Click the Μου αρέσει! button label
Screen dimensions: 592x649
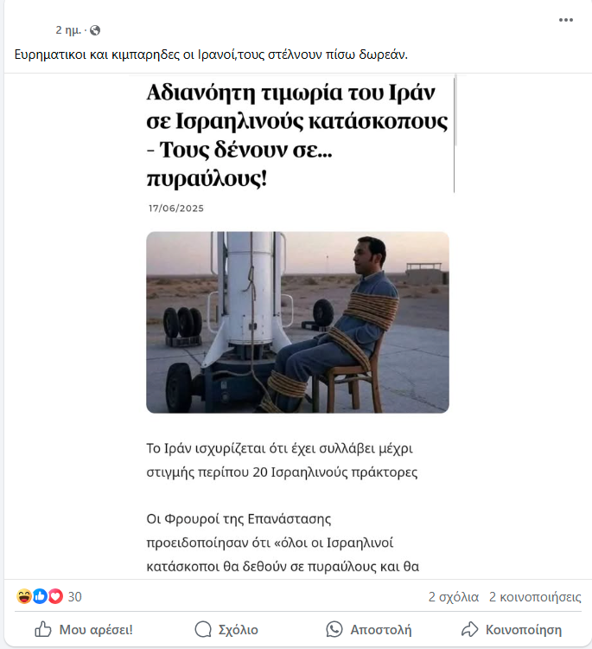click(96, 630)
